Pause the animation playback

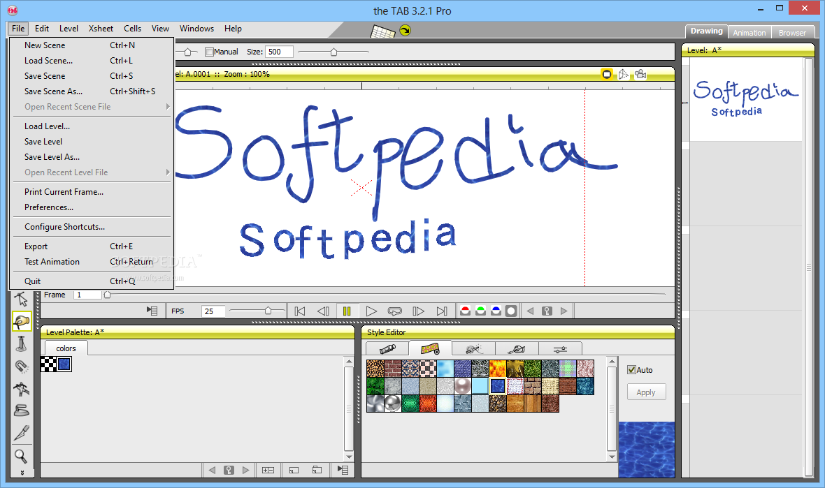tap(347, 311)
